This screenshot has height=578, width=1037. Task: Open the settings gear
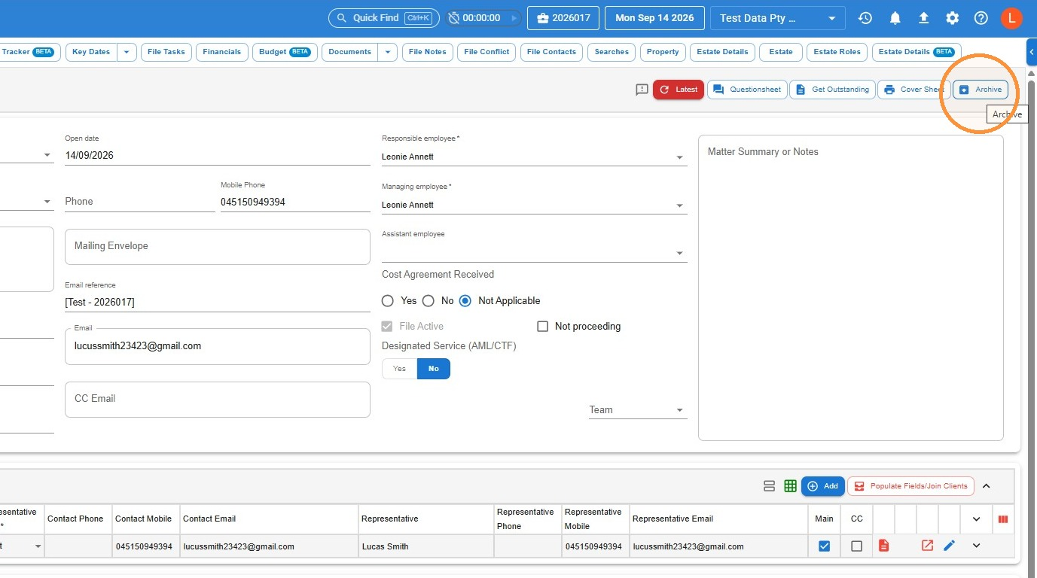pos(953,18)
